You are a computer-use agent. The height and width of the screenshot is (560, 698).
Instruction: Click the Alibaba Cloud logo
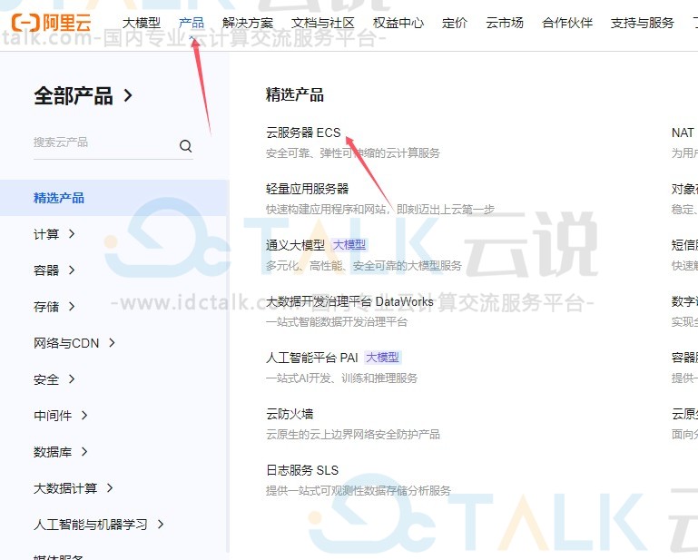coord(51,23)
